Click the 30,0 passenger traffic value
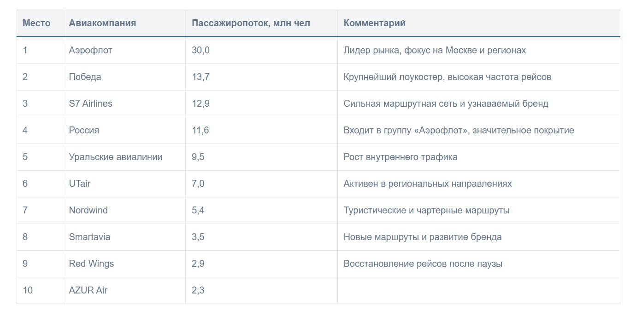Viewport: 636px width, 316px height. pyautogui.click(x=200, y=50)
